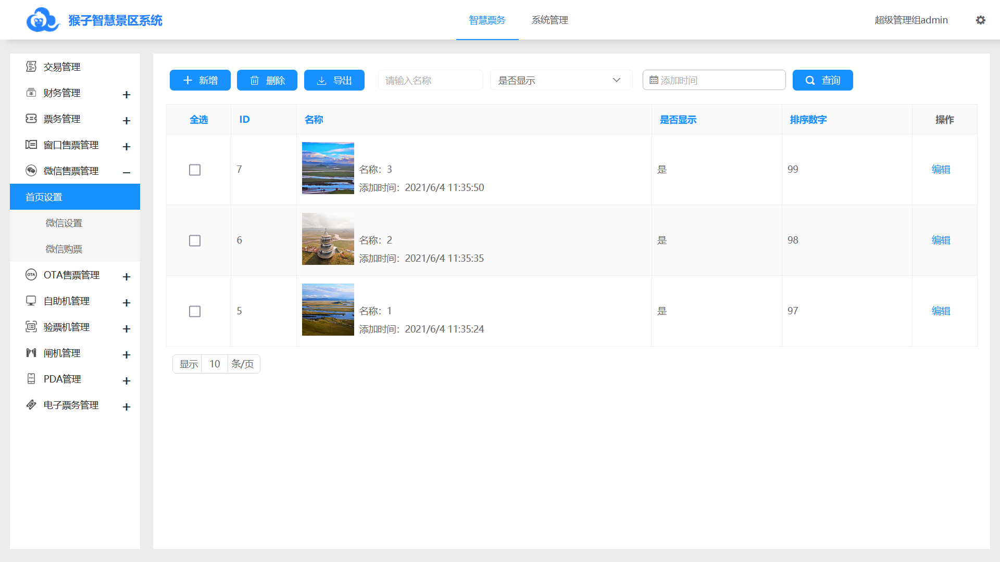Click 猴子智慧景区系统 title text
Viewport: 1000px width, 562px height.
tap(115, 20)
